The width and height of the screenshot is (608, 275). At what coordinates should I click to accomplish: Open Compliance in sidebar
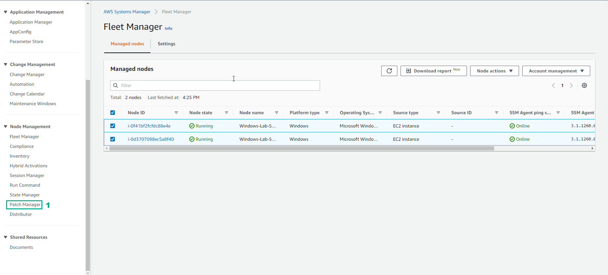22,146
